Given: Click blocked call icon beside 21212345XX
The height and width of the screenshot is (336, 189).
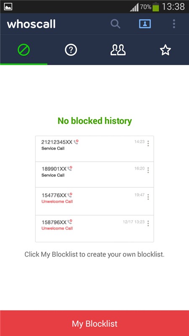Looking at the screenshot, I should [76, 142].
